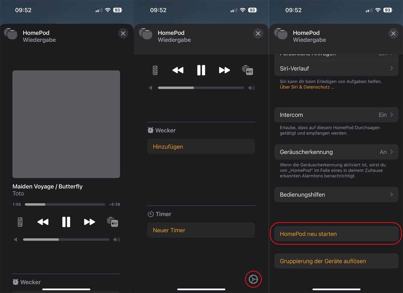Click track progress bar for Maiden Voyage
Screen dimensions: 403x293
point(65,204)
